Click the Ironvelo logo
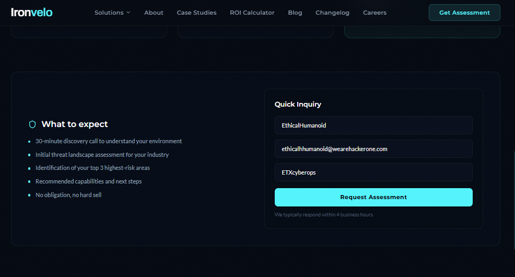 pos(31,13)
